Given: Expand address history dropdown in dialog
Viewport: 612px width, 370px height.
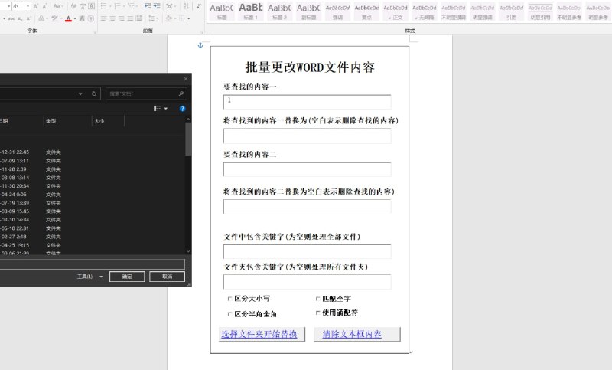Looking at the screenshot, I should click(80, 93).
